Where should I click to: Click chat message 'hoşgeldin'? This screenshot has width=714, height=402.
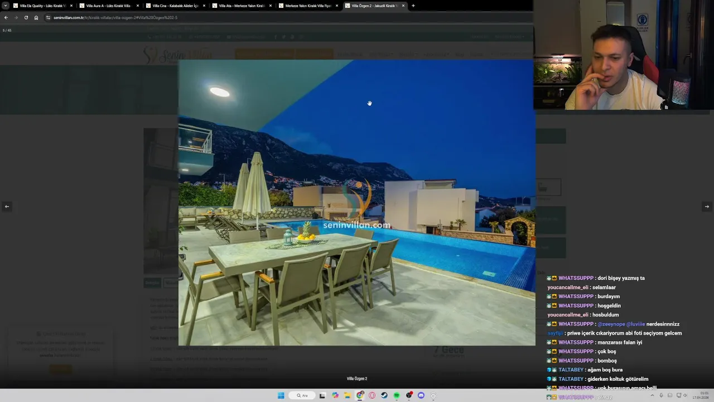pos(609,306)
